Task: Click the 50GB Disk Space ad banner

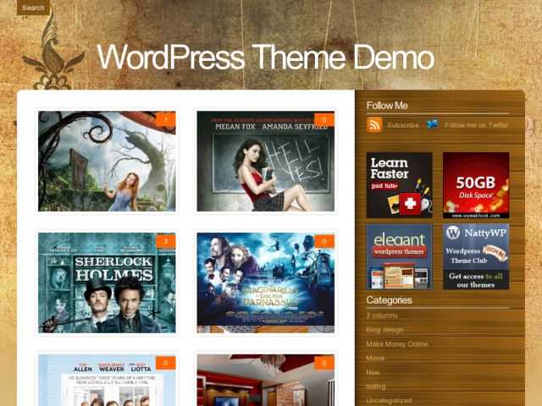Action: [x=476, y=185]
